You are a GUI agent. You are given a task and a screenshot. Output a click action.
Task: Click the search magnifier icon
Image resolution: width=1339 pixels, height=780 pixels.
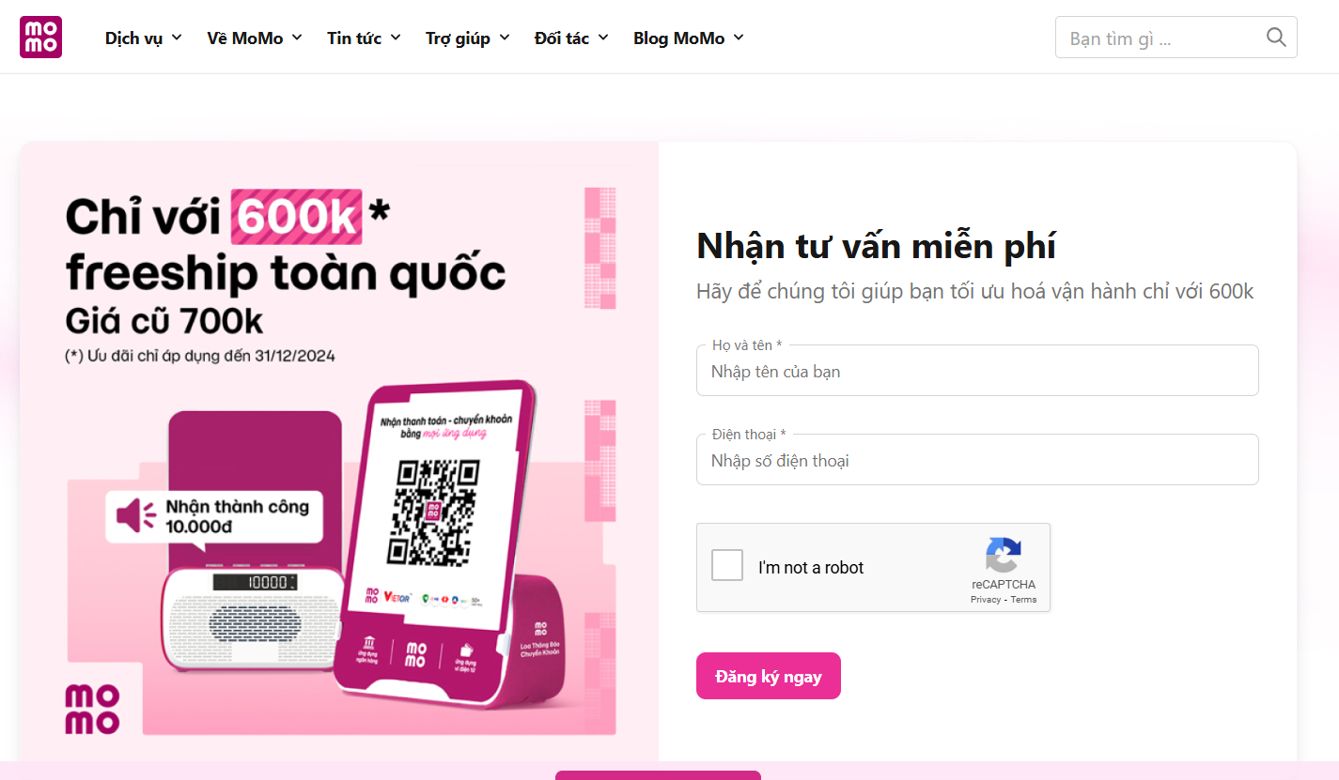(x=1276, y=38)
